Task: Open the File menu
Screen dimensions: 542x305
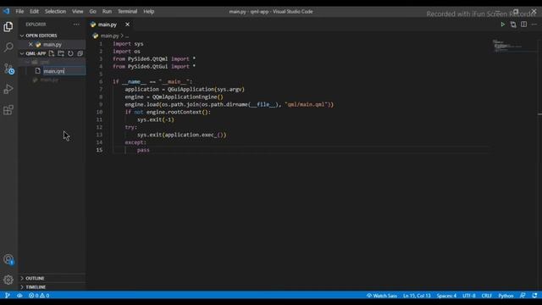Action: coord(19,11)
